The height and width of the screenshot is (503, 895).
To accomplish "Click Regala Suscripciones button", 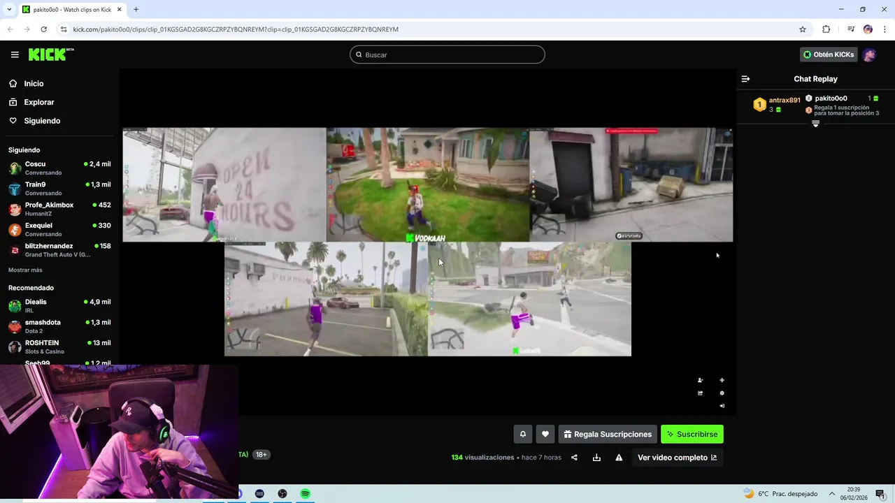I will click(x=608, y=434).
